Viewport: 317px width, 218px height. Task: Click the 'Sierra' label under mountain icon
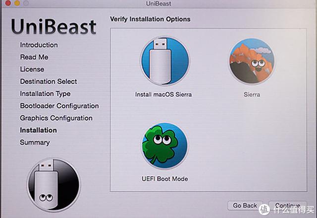(252, 94)
